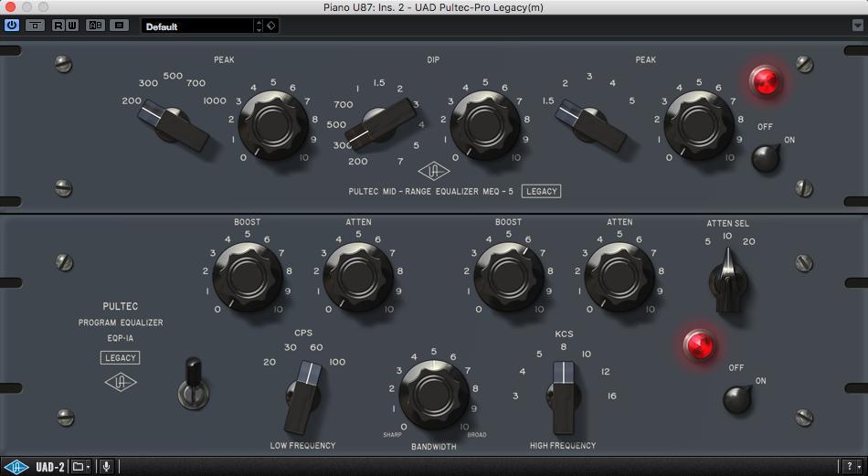This screenshot has width=868, height=476.
Task: Click the EQP-1A LEGACY badge
Action: click(x=120, y=358)
